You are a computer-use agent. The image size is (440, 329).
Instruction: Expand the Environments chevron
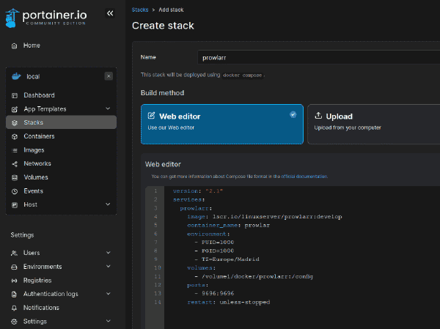(x=109, y=266)
